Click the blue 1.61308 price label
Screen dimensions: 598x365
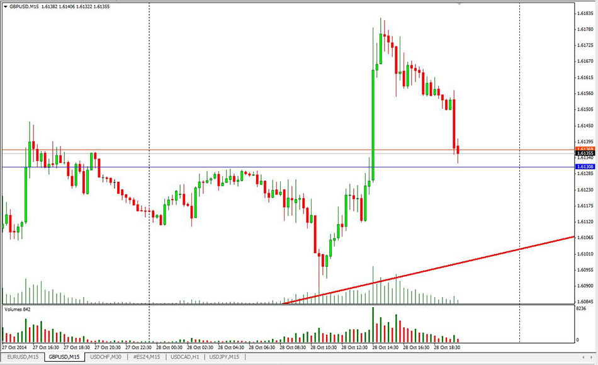tap(585, 166)
